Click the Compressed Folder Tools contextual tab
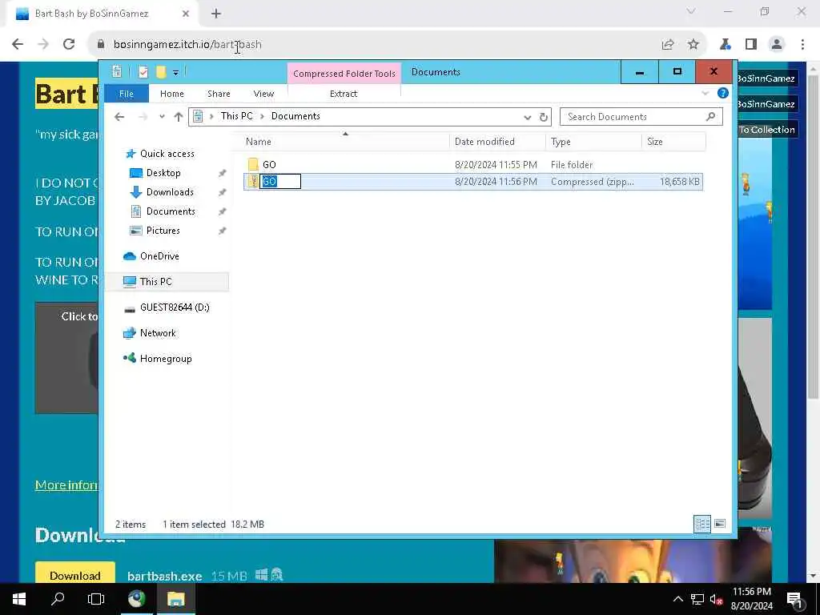The image size is (820, 615). tap(344, 73)
